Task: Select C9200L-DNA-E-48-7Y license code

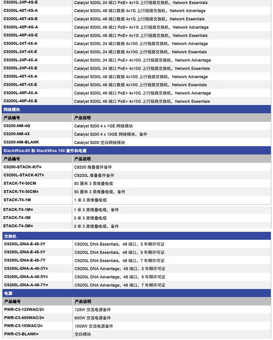Action: click(x=25, y=260)
